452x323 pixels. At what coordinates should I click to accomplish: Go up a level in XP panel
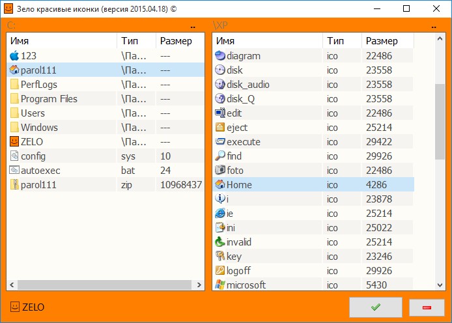pos(434,27)
